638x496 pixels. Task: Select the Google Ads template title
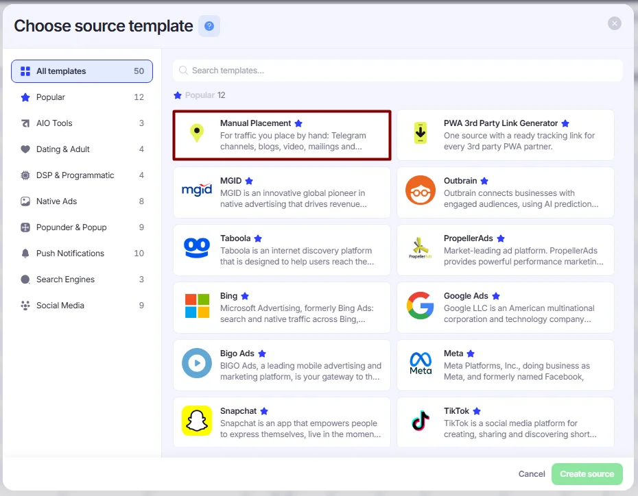click(466, 296)
